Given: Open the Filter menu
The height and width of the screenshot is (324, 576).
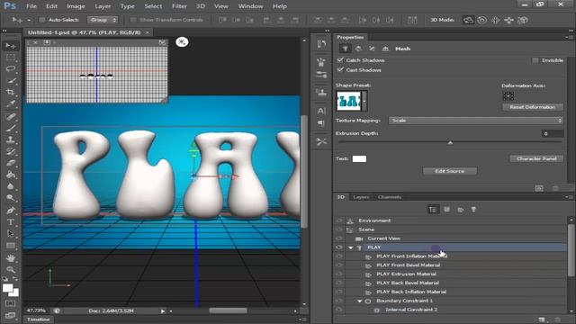Looking at the screenshot, I should [x=179, y=6].
